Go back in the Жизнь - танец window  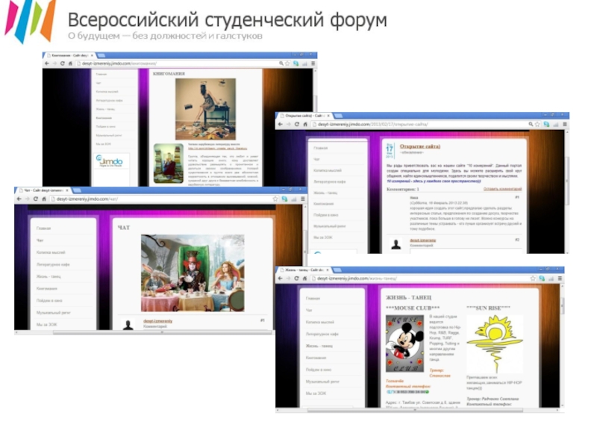tap(281, 279)
